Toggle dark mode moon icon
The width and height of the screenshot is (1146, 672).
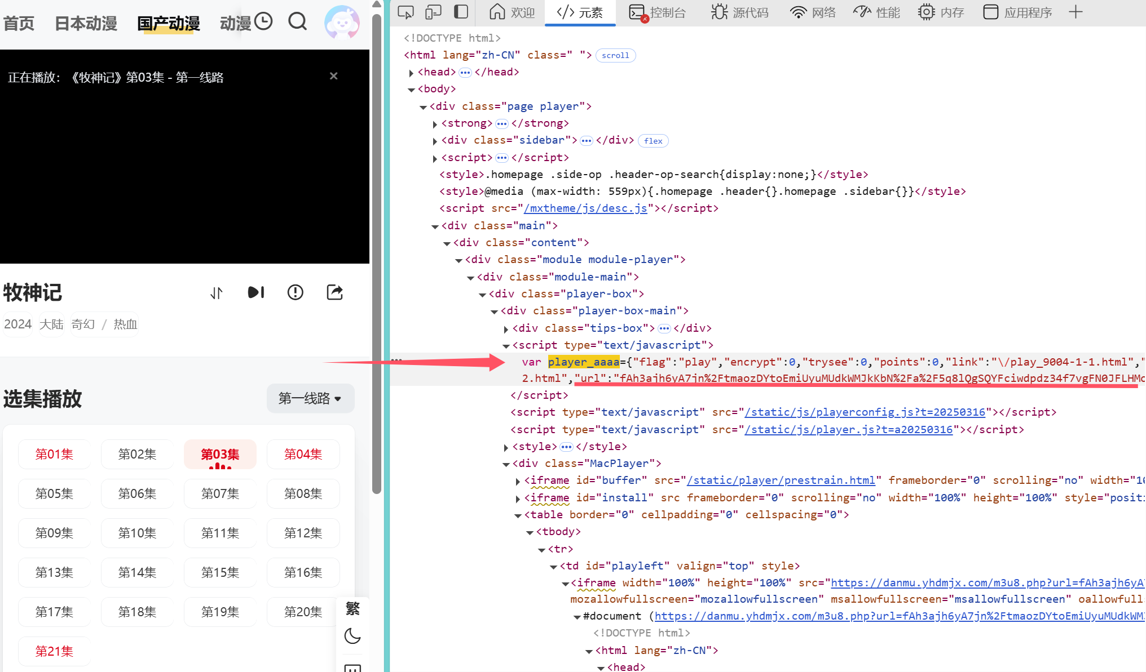pos(352,636)
